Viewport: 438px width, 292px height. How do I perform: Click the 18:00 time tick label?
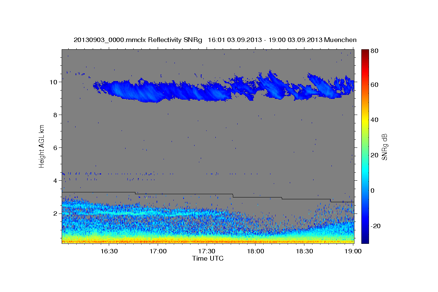coord(255,251)
